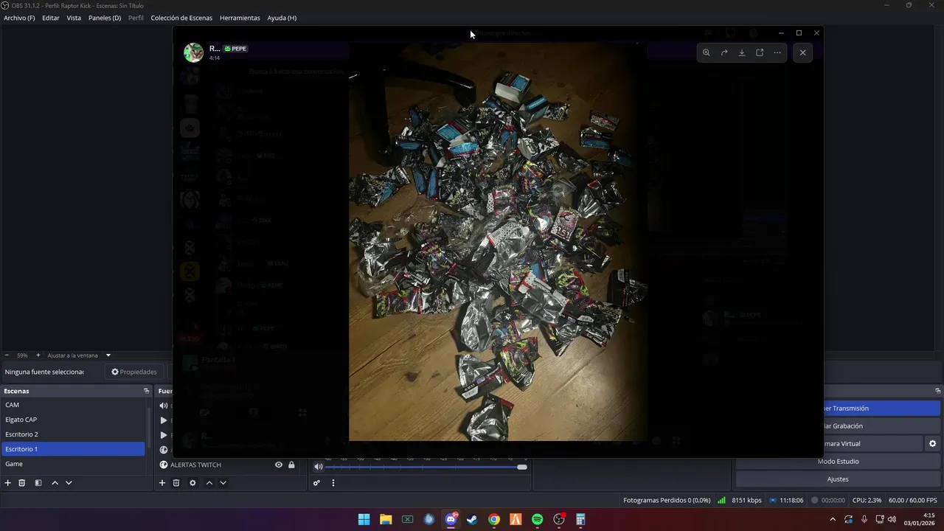
Task: Open Archivo menu in OBS
Action: tap(19, 18)
